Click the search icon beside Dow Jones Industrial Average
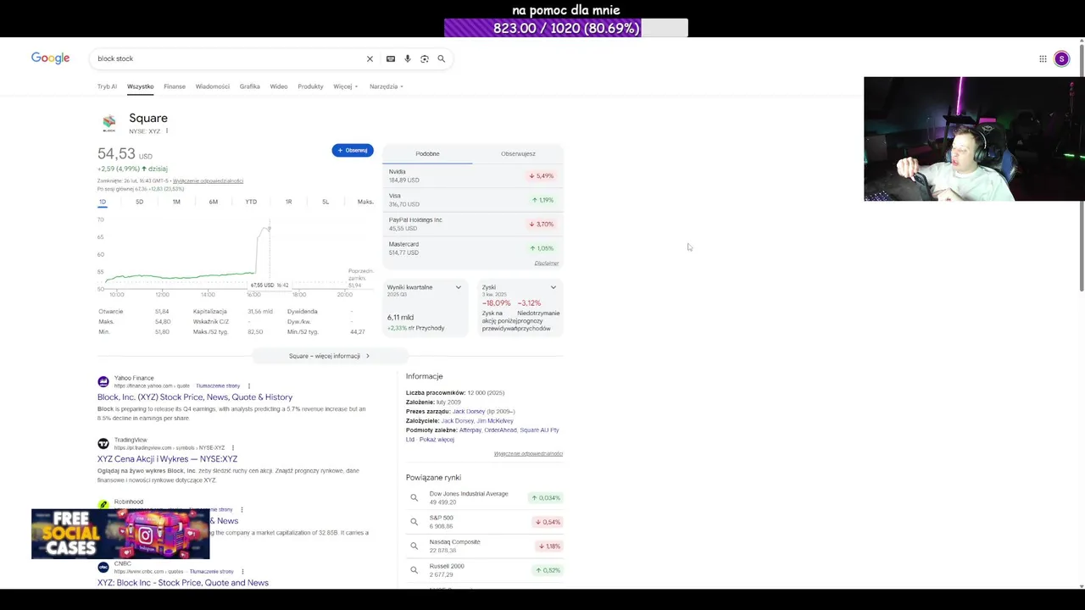 pyautogui.click(x=415, y=498)
